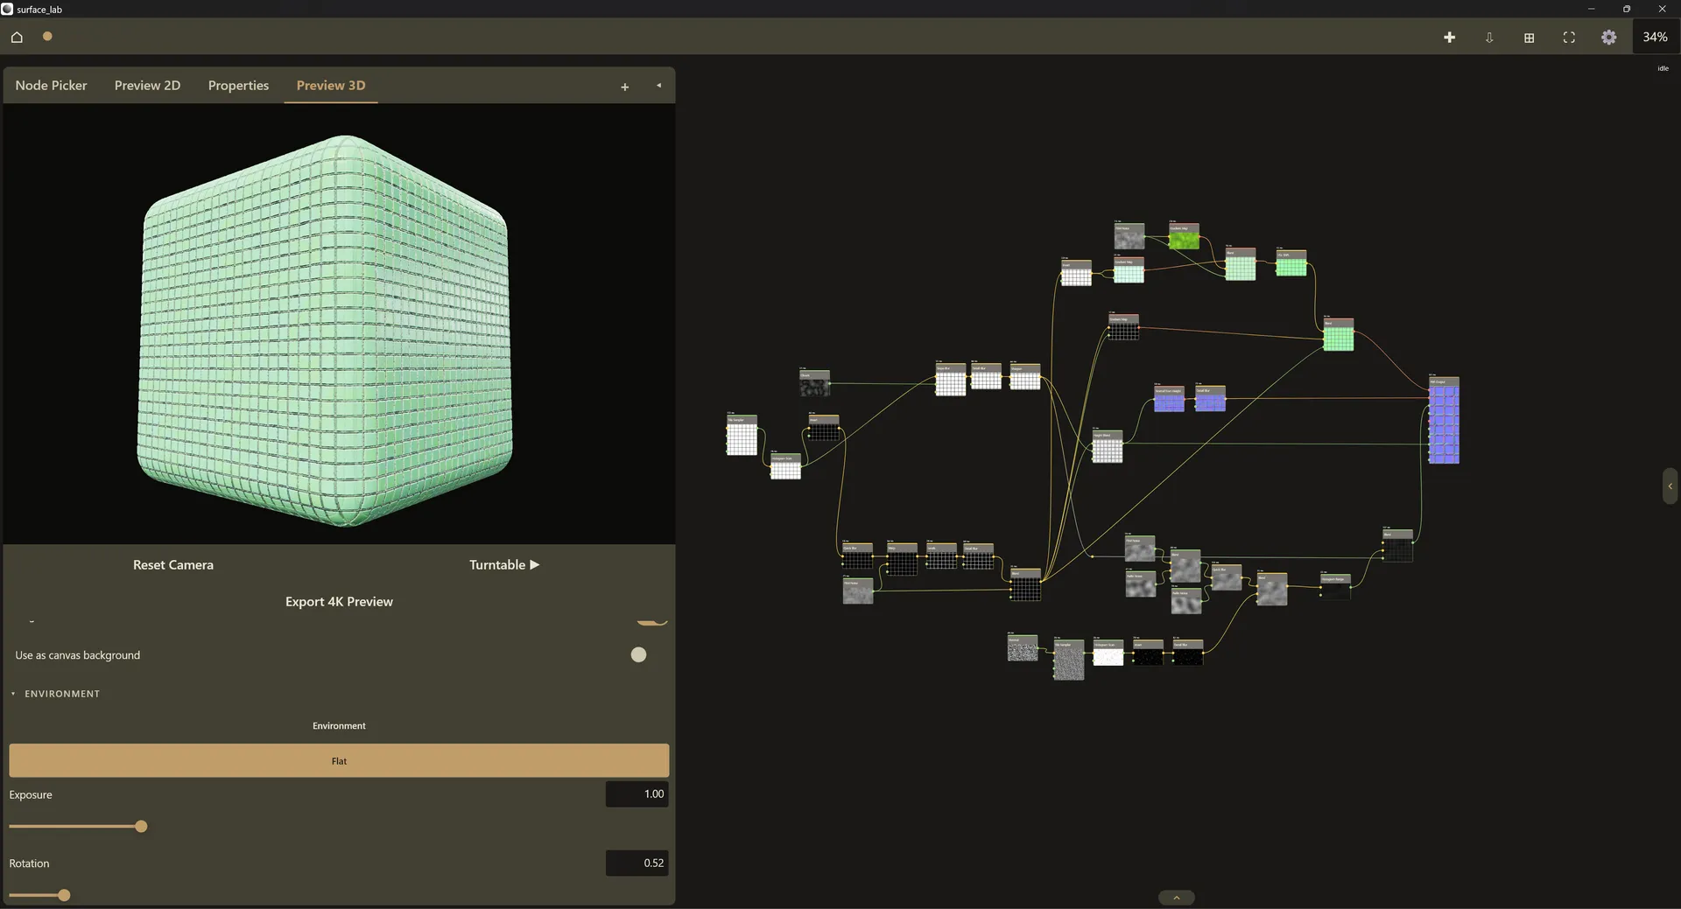Select the leftmost Tile Sampler node
The height and width of the screenshot is (909, 1681).
pyautogui.click(x=742, y=435)
